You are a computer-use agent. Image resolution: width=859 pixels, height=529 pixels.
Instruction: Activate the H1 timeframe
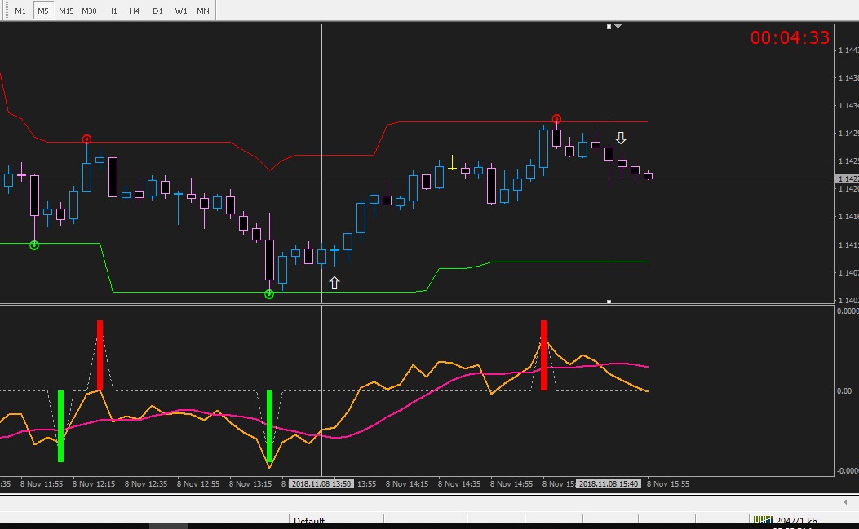(x=112, y=11)
